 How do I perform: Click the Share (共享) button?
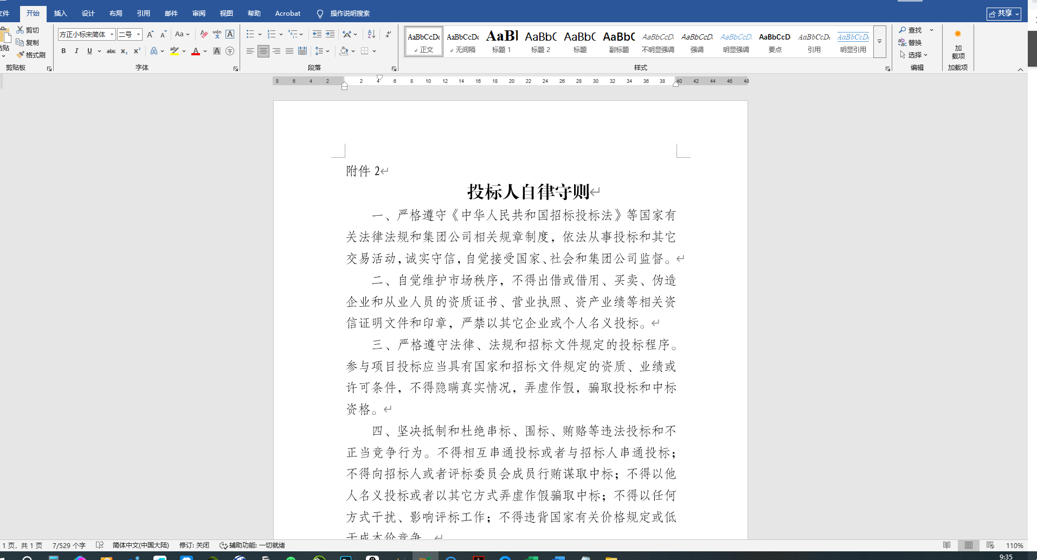coord(1004,14)
